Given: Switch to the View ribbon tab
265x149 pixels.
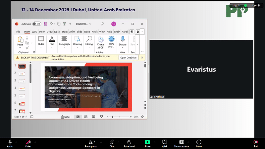Looking at the screenshot, I should [102, 32].
